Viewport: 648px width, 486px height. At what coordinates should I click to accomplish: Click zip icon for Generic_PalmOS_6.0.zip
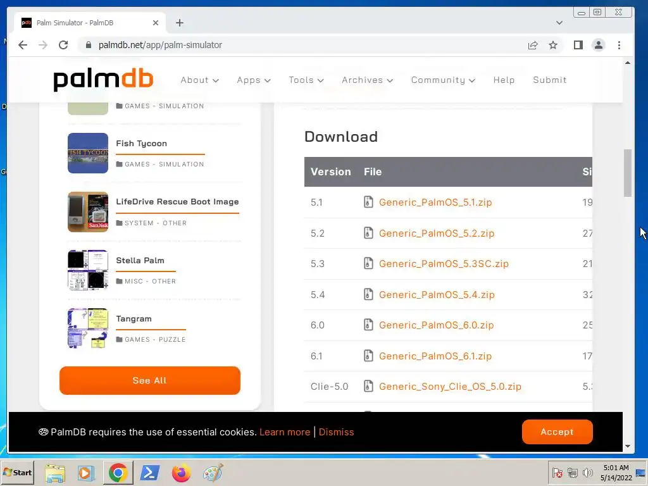point(368,325)
